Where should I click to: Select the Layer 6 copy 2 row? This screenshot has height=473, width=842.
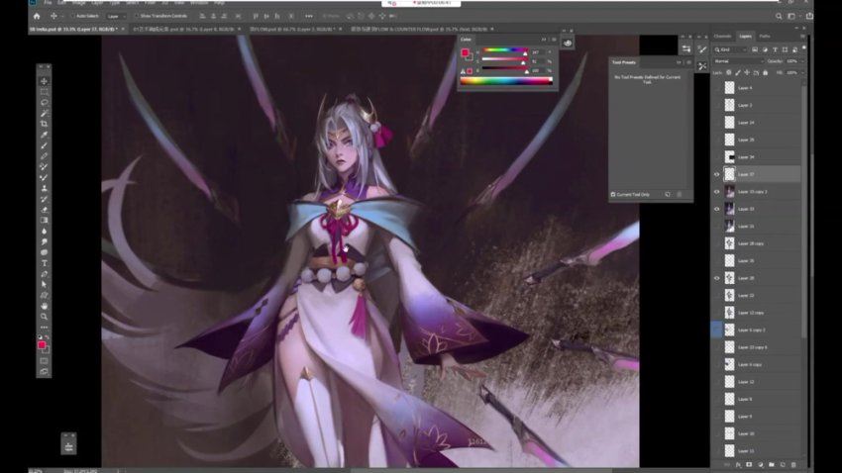click(756, 330)
